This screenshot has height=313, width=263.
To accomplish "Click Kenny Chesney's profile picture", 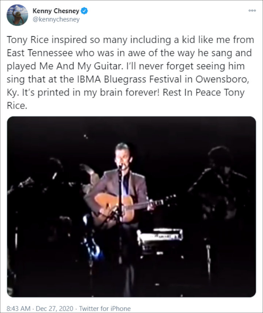I will point(17,15).
